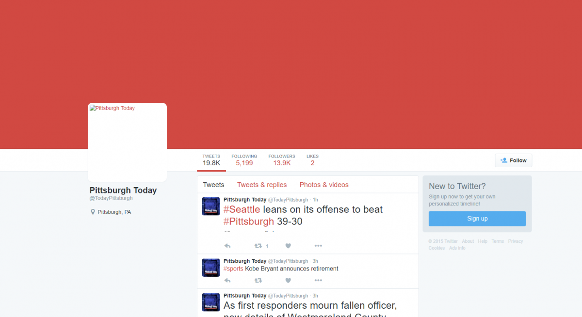Open the Help footer link
This screenshot has width=582, height=317.
(483, 241)
